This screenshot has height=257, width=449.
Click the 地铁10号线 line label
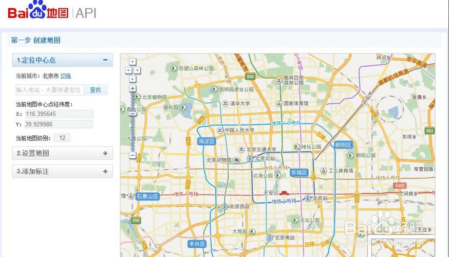(x=286, y=123)
